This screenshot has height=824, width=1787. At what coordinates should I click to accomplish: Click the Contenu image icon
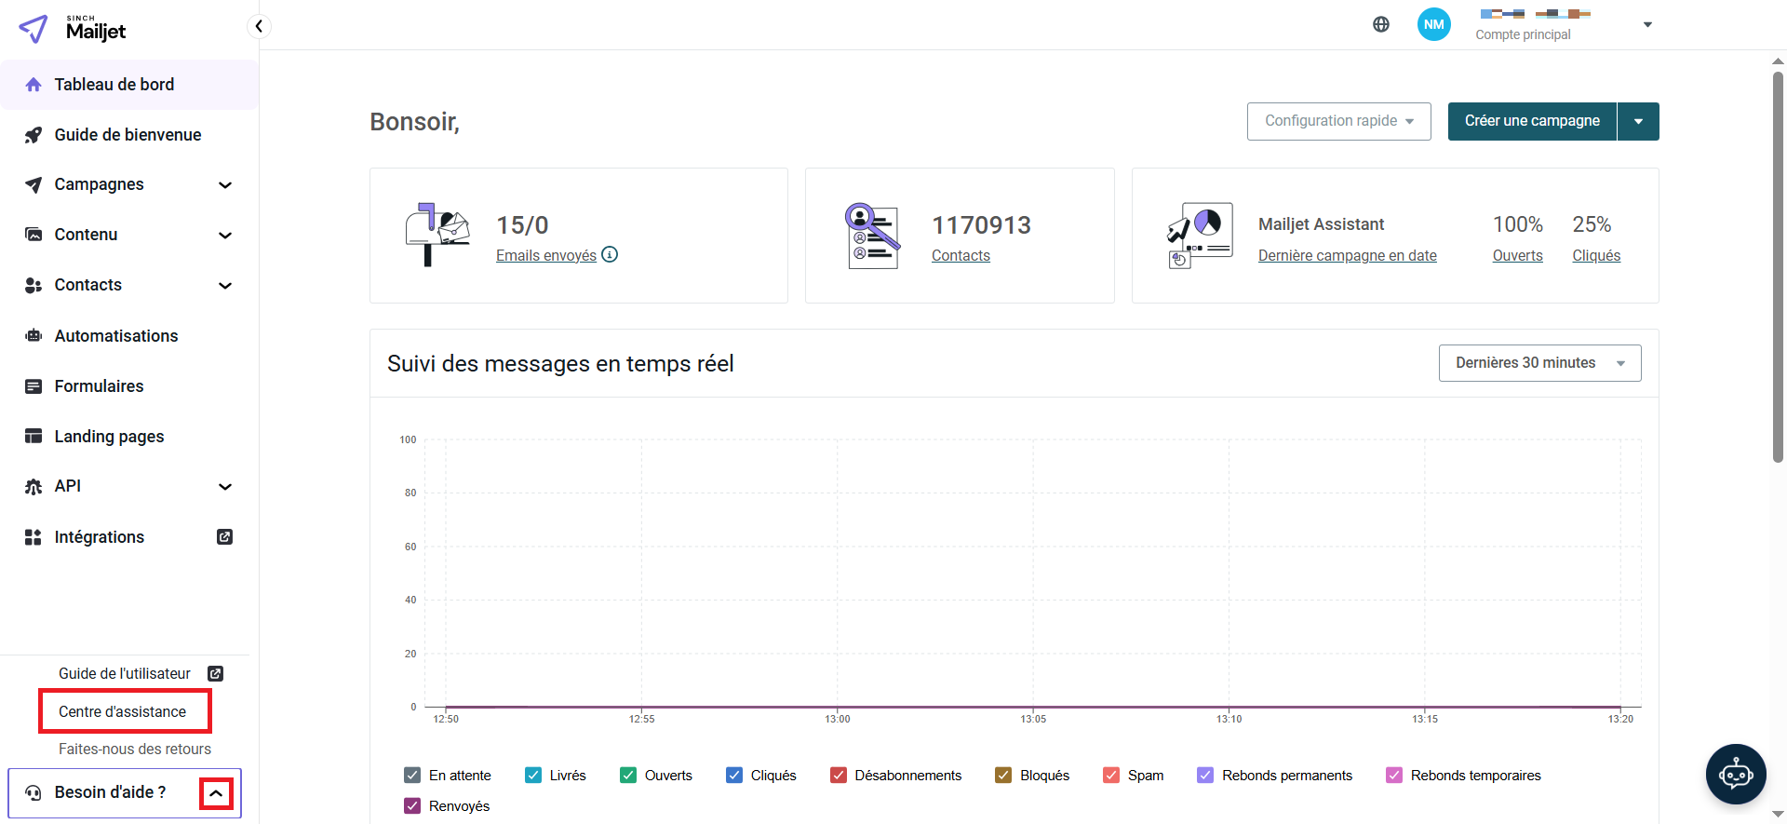pyautogui.click(x=34, y=235)
